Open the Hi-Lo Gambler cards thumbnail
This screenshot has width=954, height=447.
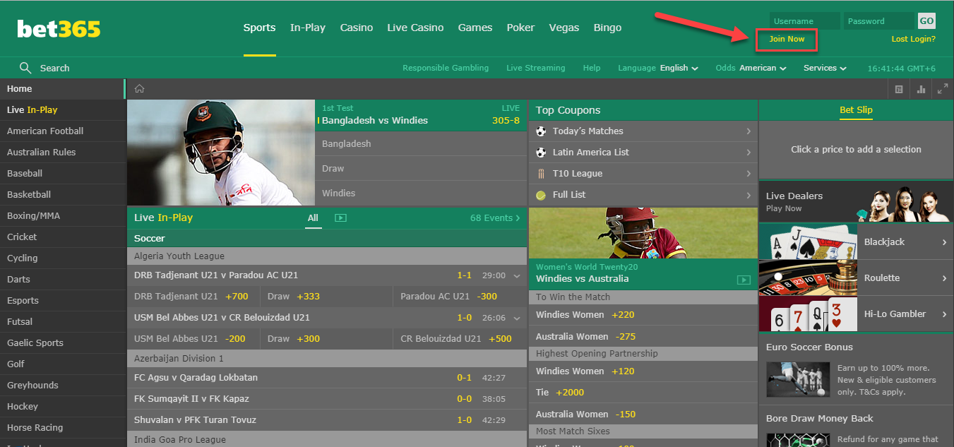[x=808, y=314]
